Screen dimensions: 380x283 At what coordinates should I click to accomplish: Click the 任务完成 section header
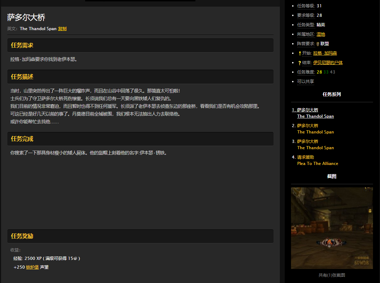22,139
